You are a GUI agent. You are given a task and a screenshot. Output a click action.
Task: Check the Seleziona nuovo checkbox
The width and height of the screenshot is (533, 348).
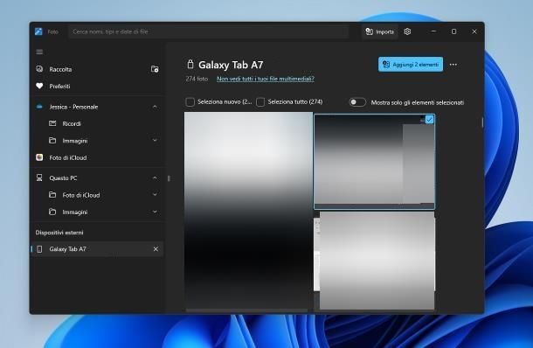[x=190, y=102]
